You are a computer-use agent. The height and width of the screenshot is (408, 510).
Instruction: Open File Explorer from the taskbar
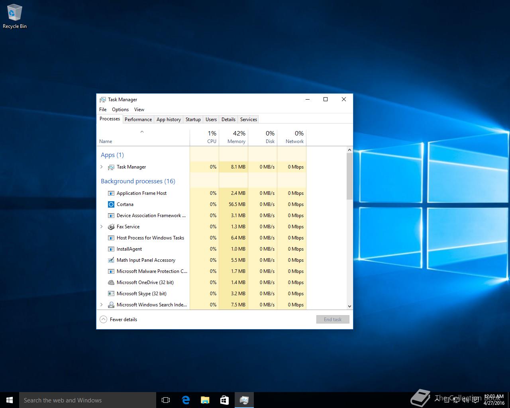tap(205, 400)
